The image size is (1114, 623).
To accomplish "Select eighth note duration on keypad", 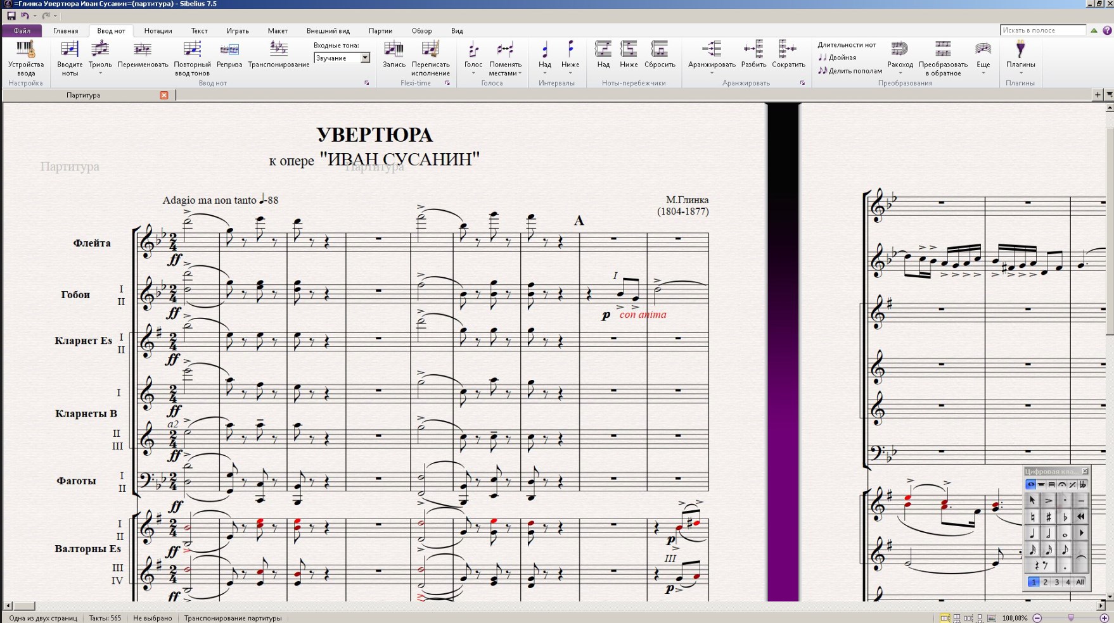I will point(1065,550).
